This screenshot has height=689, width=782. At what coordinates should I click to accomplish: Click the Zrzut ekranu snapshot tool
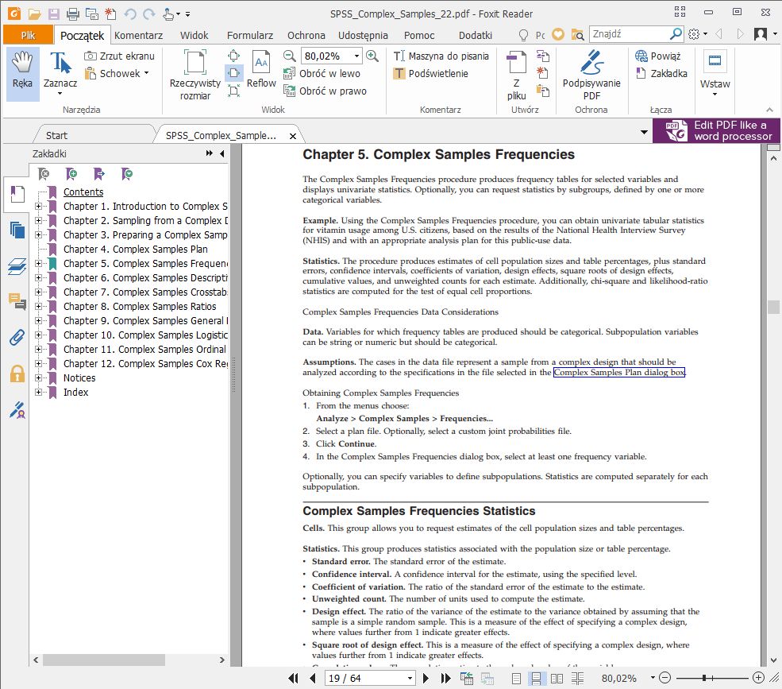(x=119, y=56)
